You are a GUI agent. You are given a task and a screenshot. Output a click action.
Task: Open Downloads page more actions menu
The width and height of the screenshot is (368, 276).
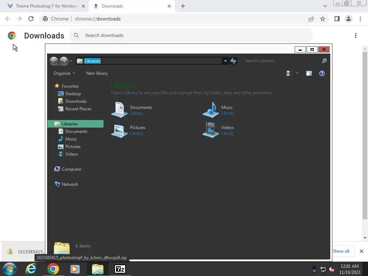coord(356,36)
